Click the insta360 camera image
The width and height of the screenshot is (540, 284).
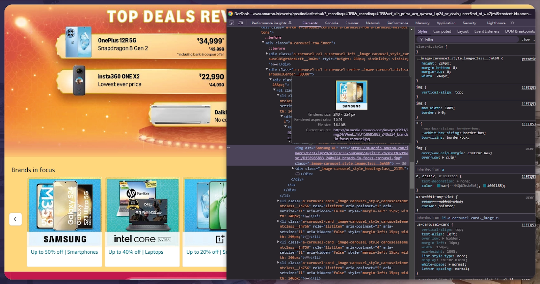tap(79, 80)
